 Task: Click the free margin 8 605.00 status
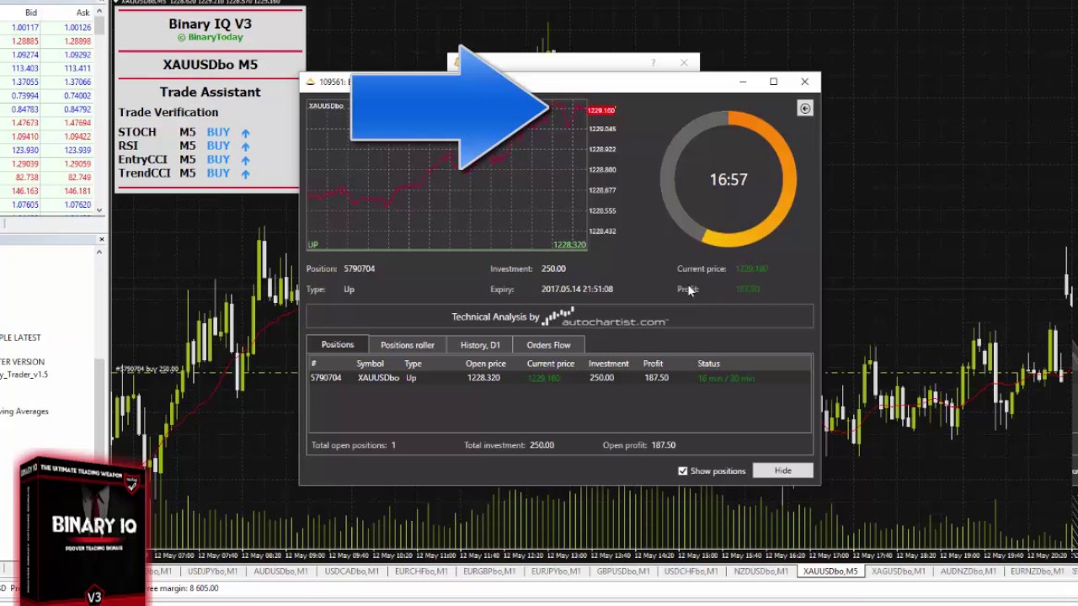183,588
